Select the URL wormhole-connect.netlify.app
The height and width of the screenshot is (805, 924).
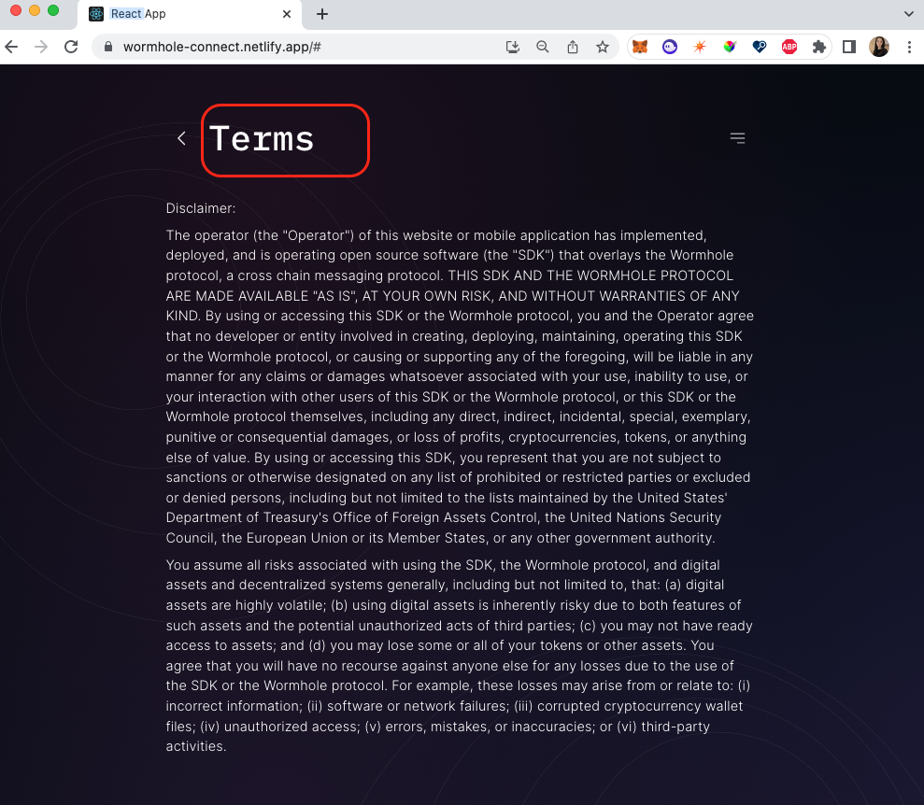tap(221, 47)
